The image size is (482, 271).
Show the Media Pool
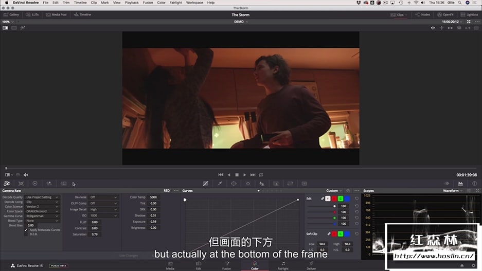pos(56,14)
